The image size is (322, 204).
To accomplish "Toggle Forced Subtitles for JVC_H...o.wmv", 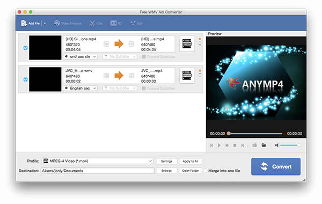I will (x=144, y=89).
